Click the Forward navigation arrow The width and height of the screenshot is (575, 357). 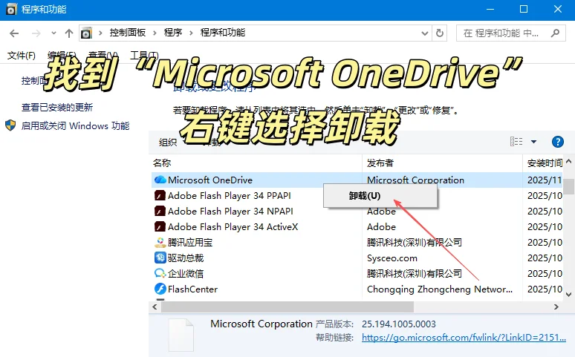point(36,33)
